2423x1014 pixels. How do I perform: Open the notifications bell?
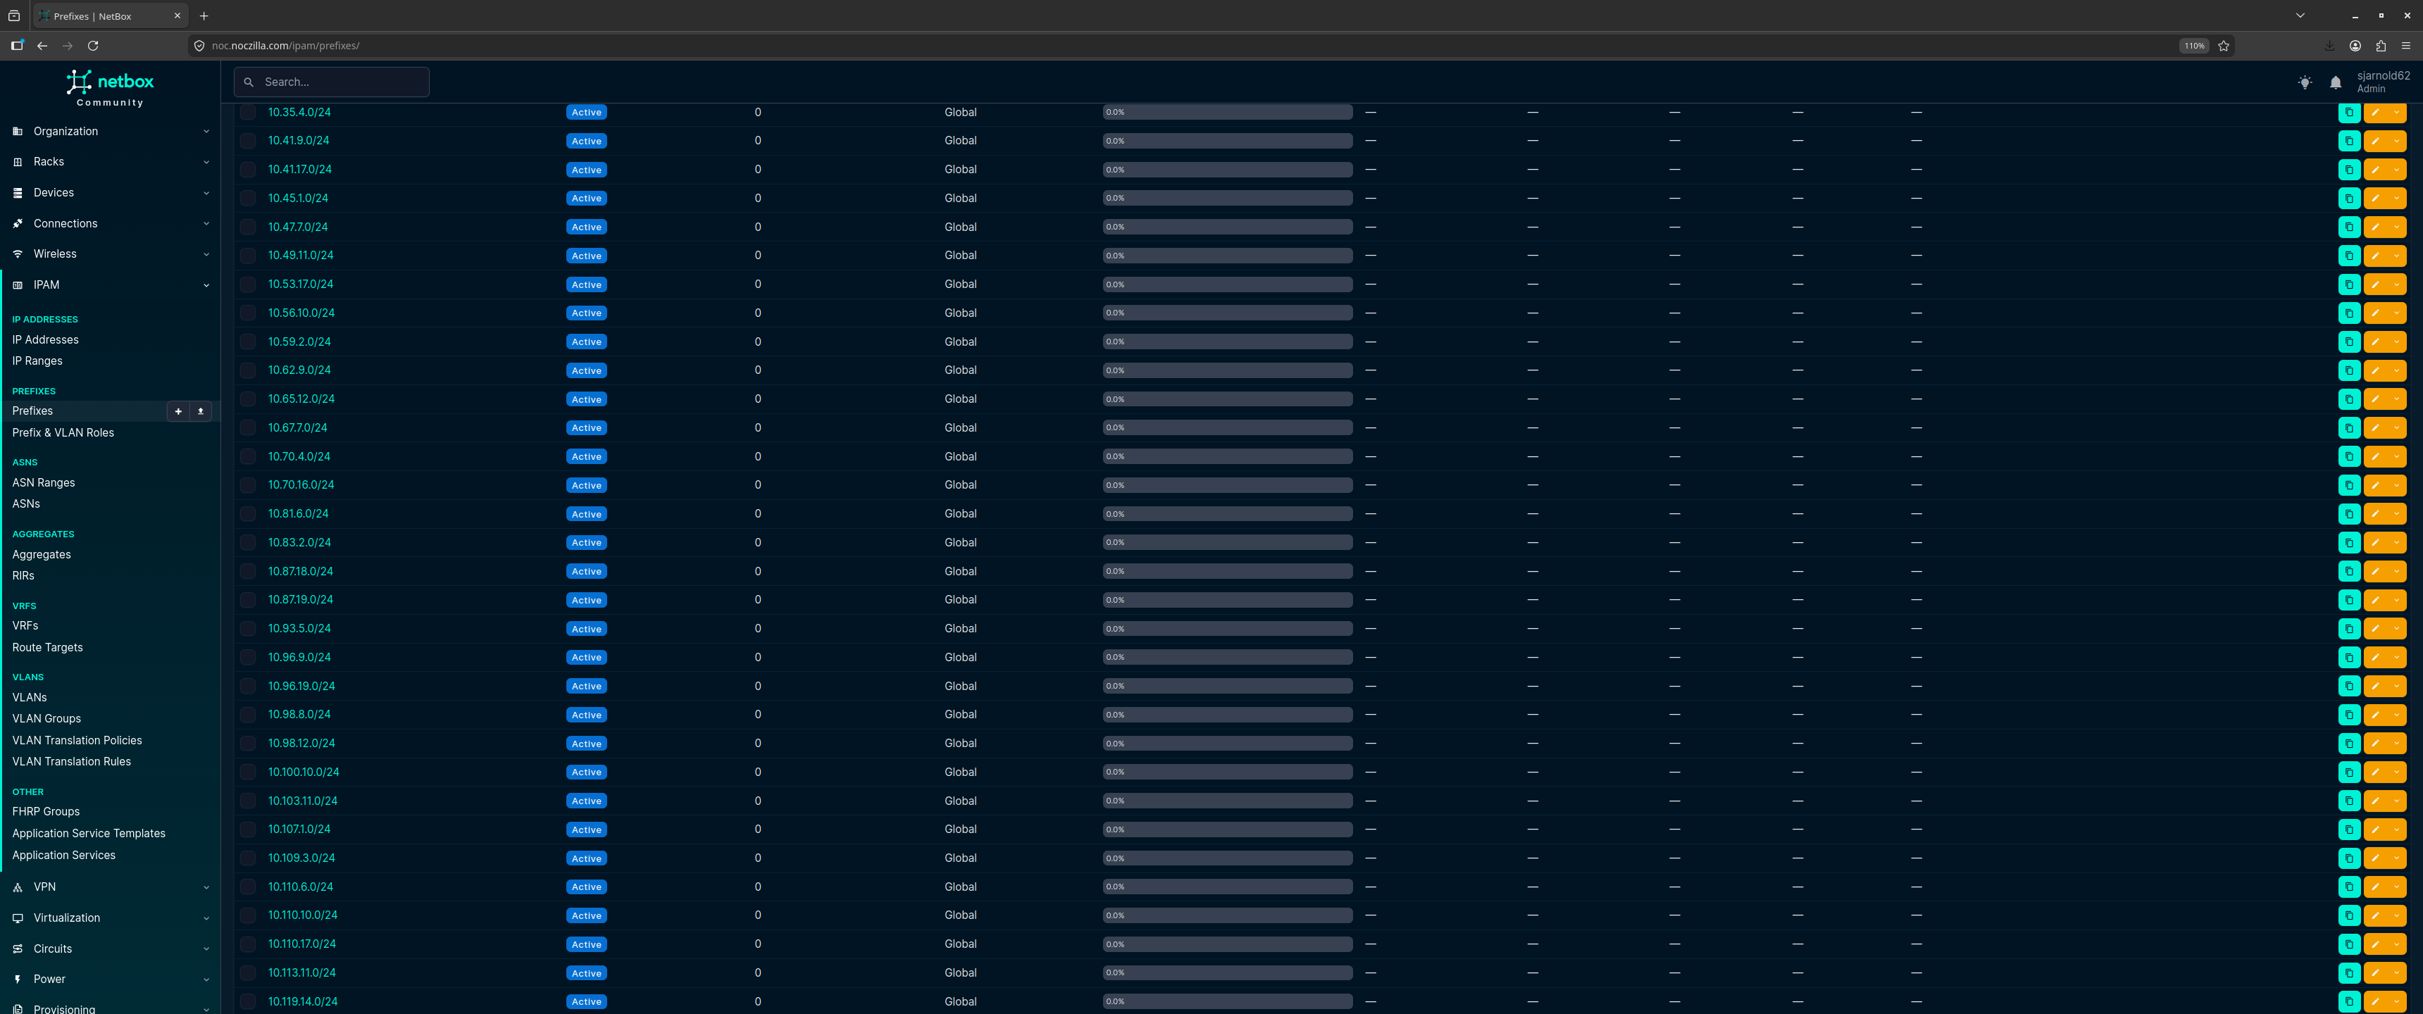coord(2336,83)
